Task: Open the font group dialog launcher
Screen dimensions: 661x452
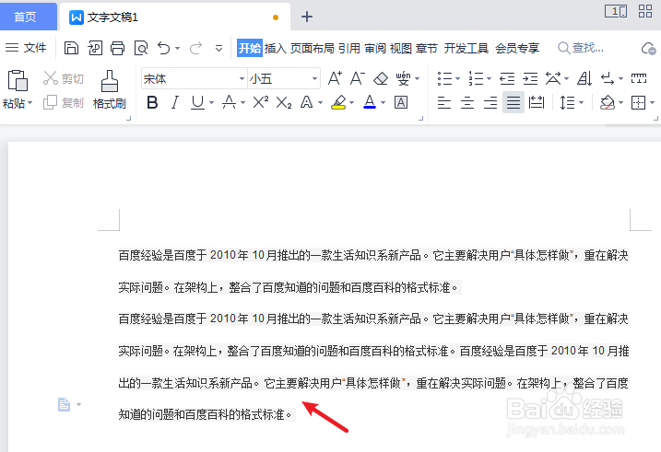Action: (x=420, y=119)
